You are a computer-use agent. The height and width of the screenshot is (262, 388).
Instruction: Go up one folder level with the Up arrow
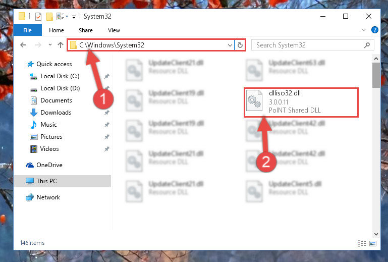click(x=61, y=45)
